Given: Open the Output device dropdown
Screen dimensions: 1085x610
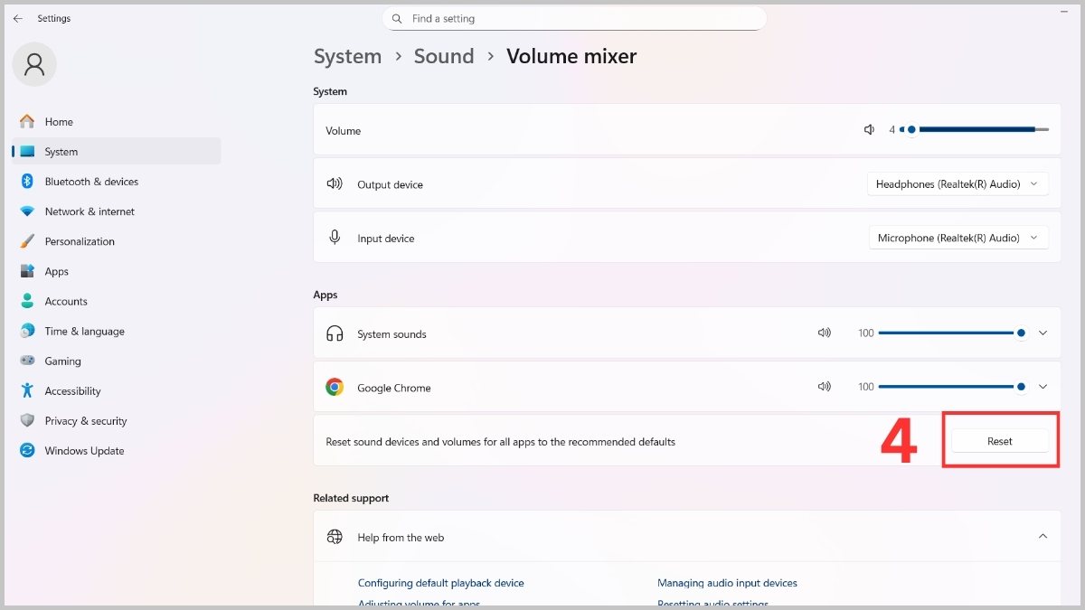Looking at the screenshot, I should pos(958,184).
